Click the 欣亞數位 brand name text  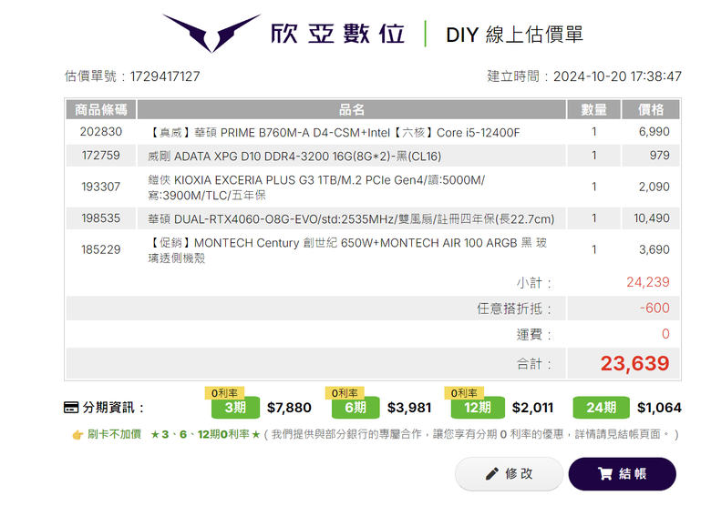(337, 34)
